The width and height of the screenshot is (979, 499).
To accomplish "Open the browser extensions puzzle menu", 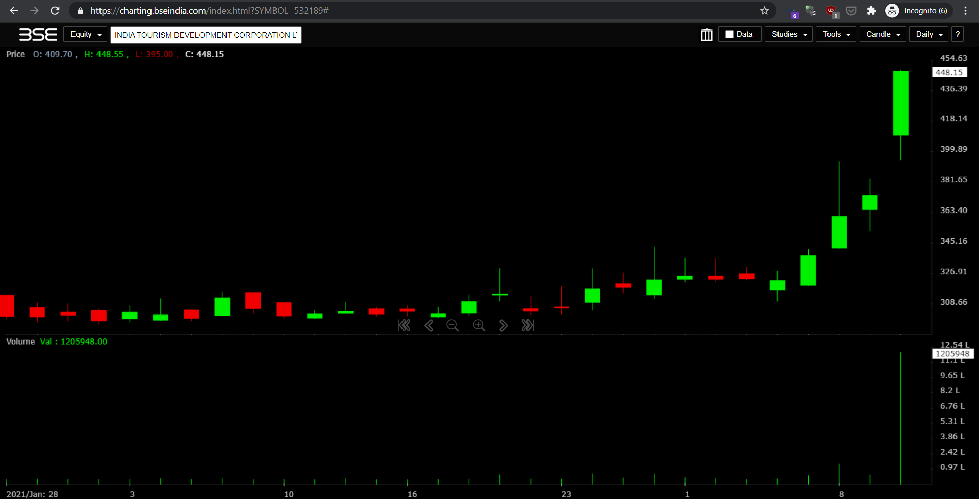I will pyautogui.click(x=871, y=10).
